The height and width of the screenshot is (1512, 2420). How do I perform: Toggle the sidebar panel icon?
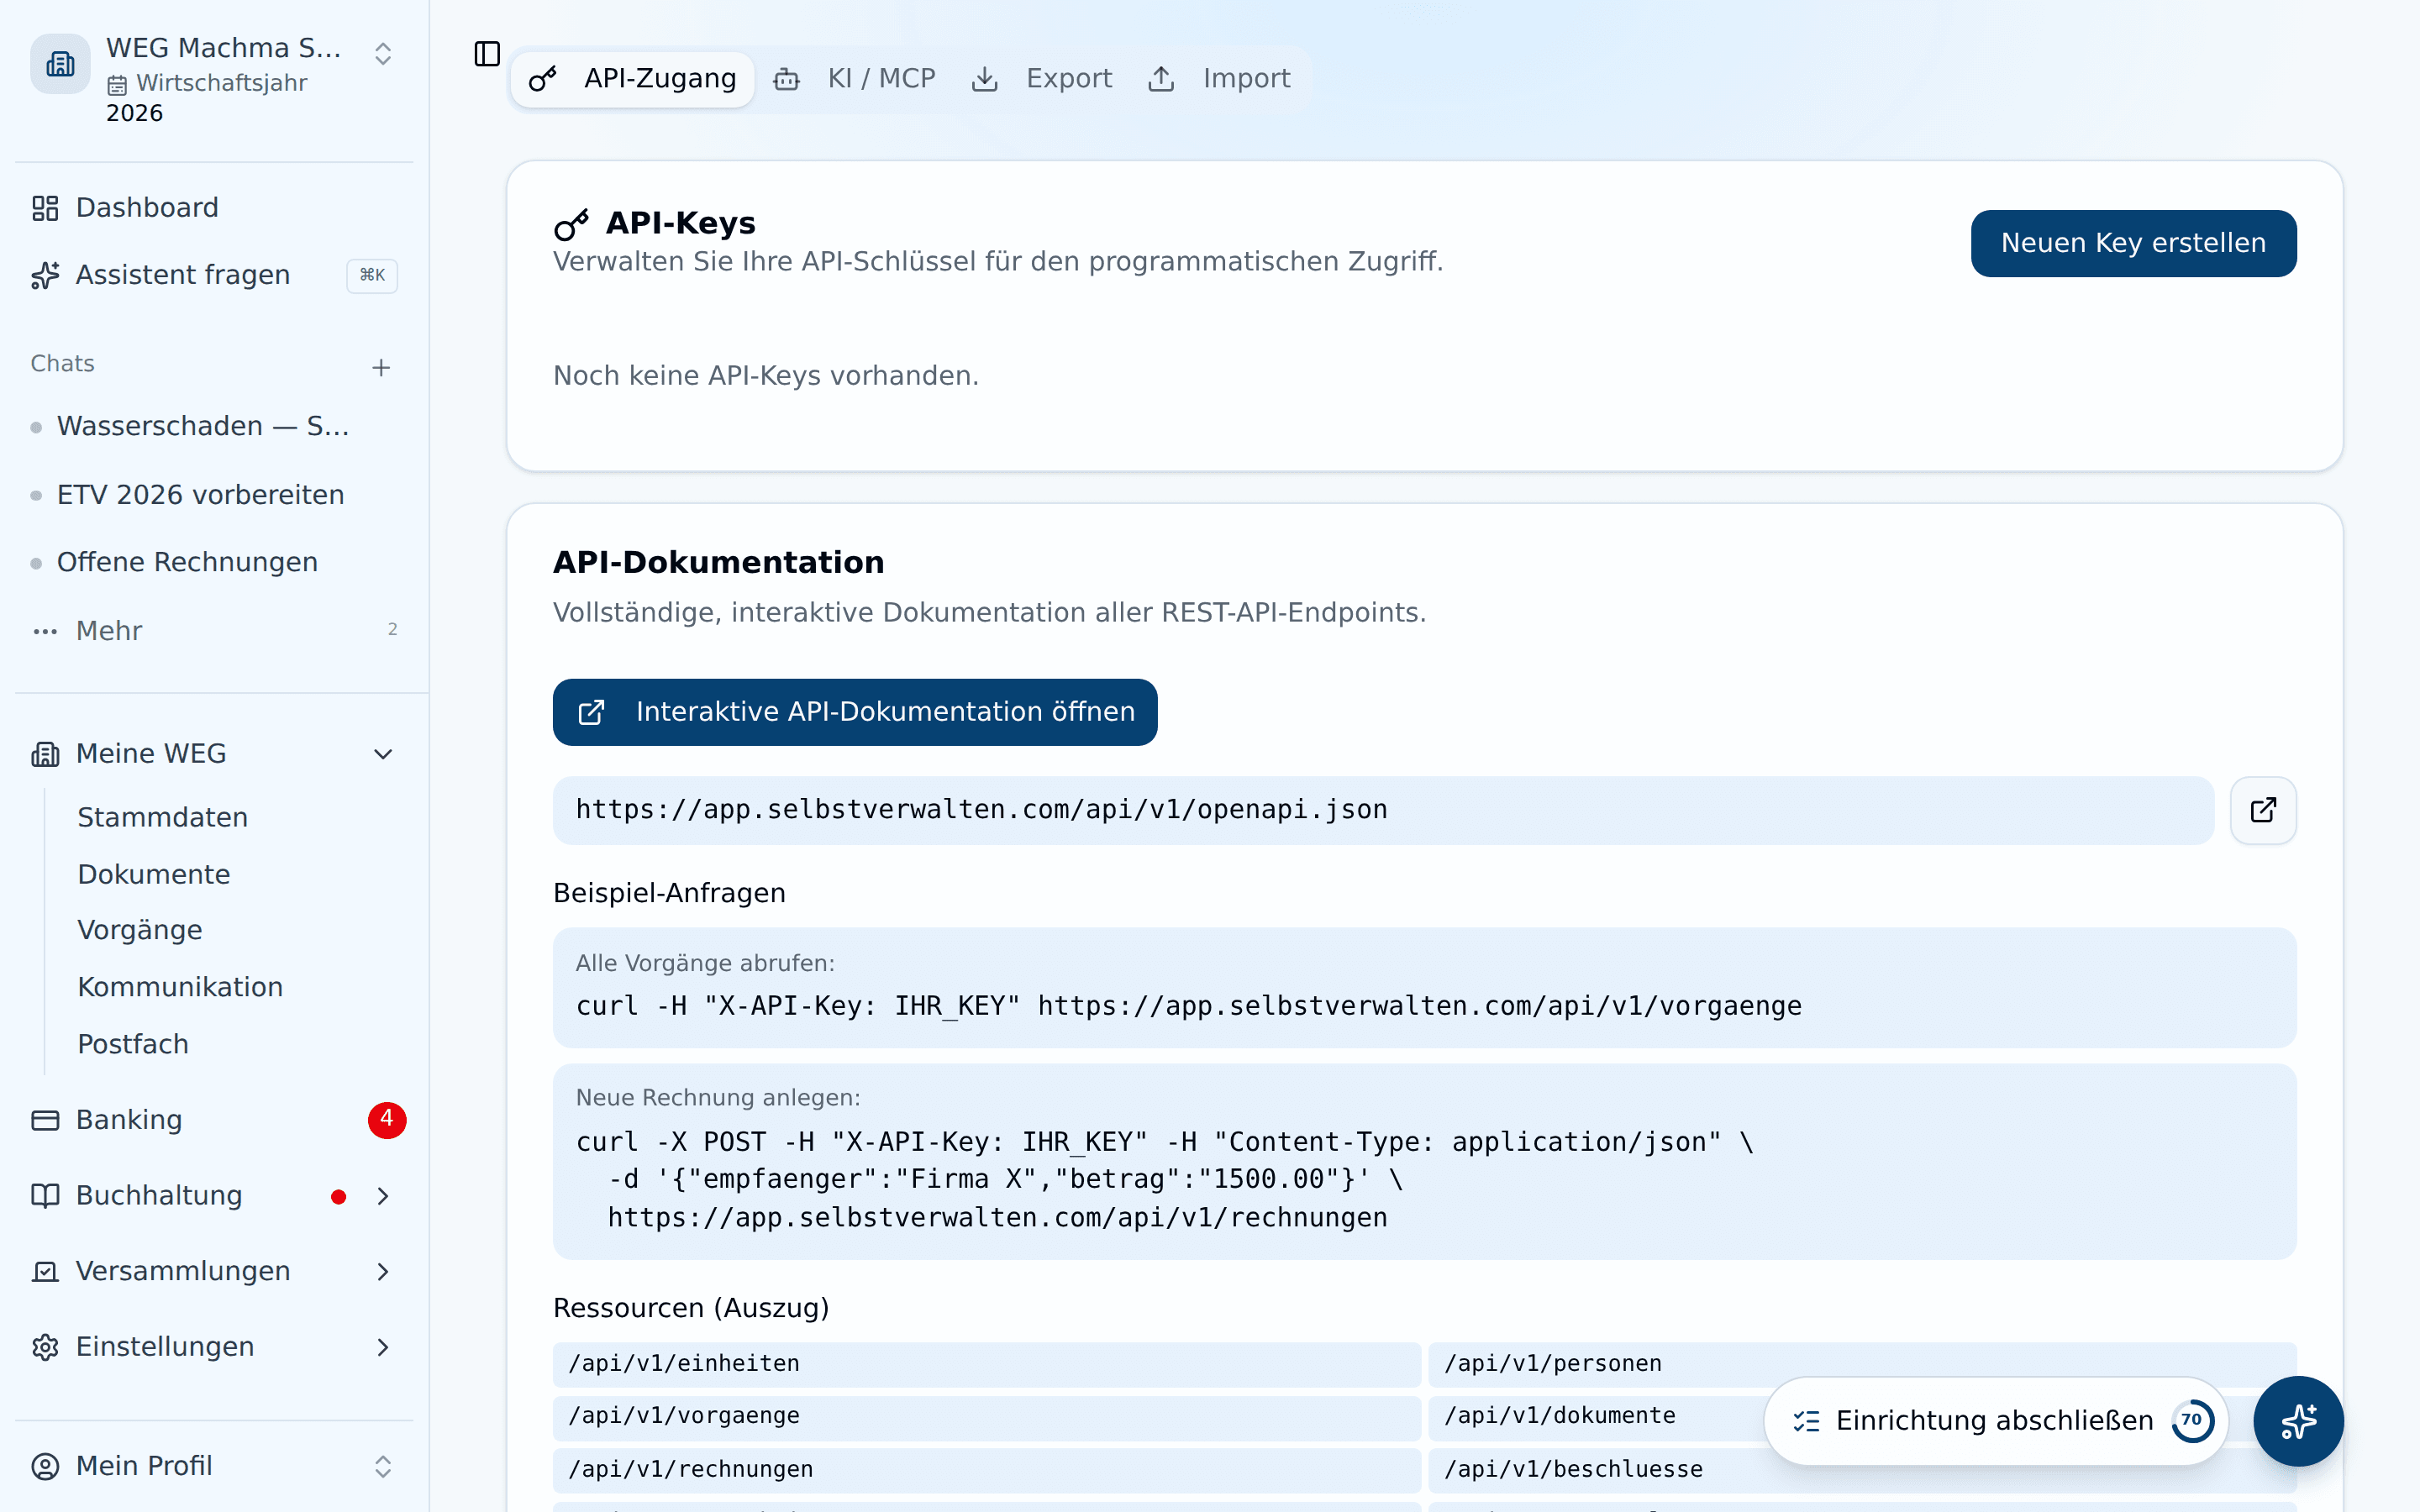tap(487, 54)
